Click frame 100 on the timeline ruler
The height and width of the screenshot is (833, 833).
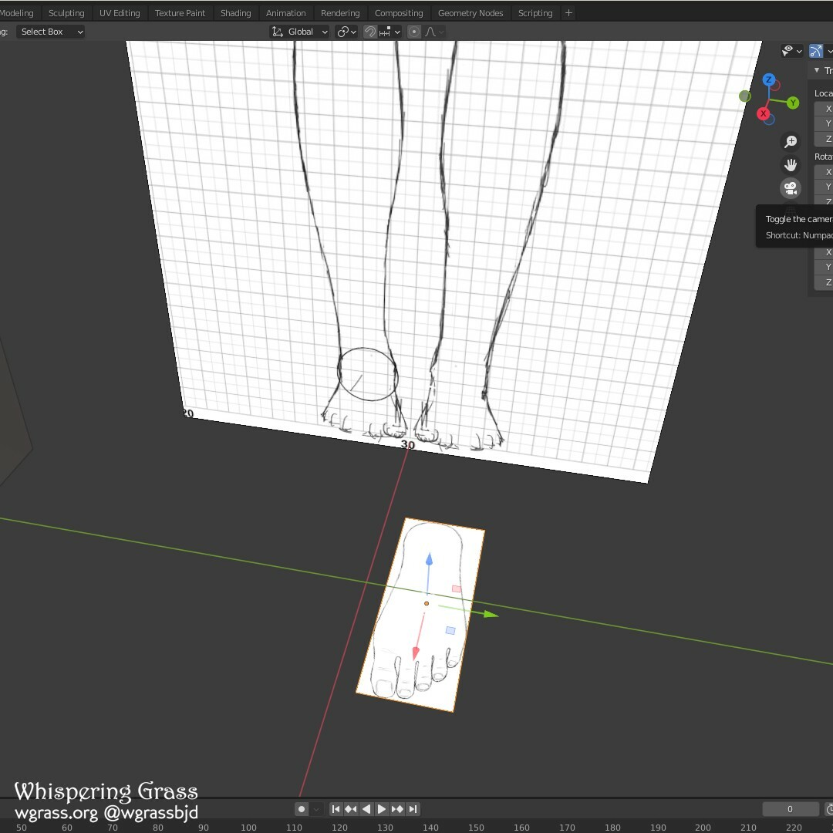pyautogui.click(x=248, y=827)
